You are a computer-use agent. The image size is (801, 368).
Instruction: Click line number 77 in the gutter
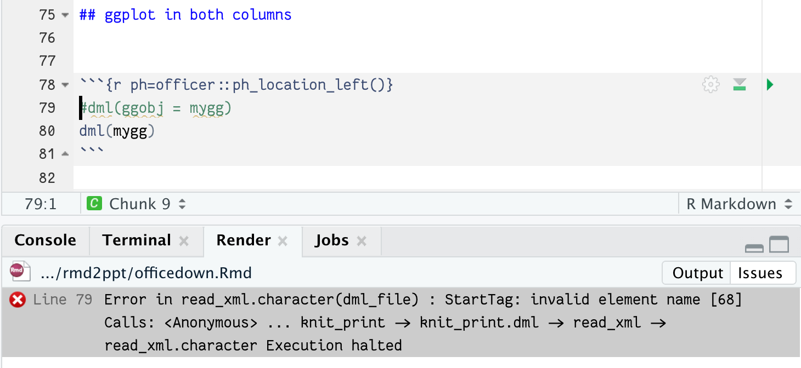[48, 61]
